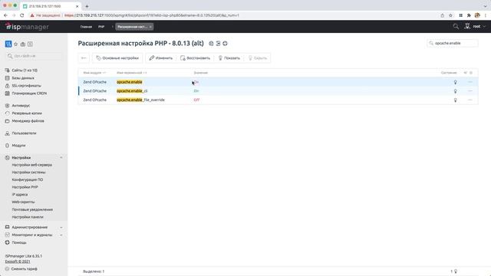Open the global search magnifier in header
This screenshot has width=491, height=276.
pos(456,27)
